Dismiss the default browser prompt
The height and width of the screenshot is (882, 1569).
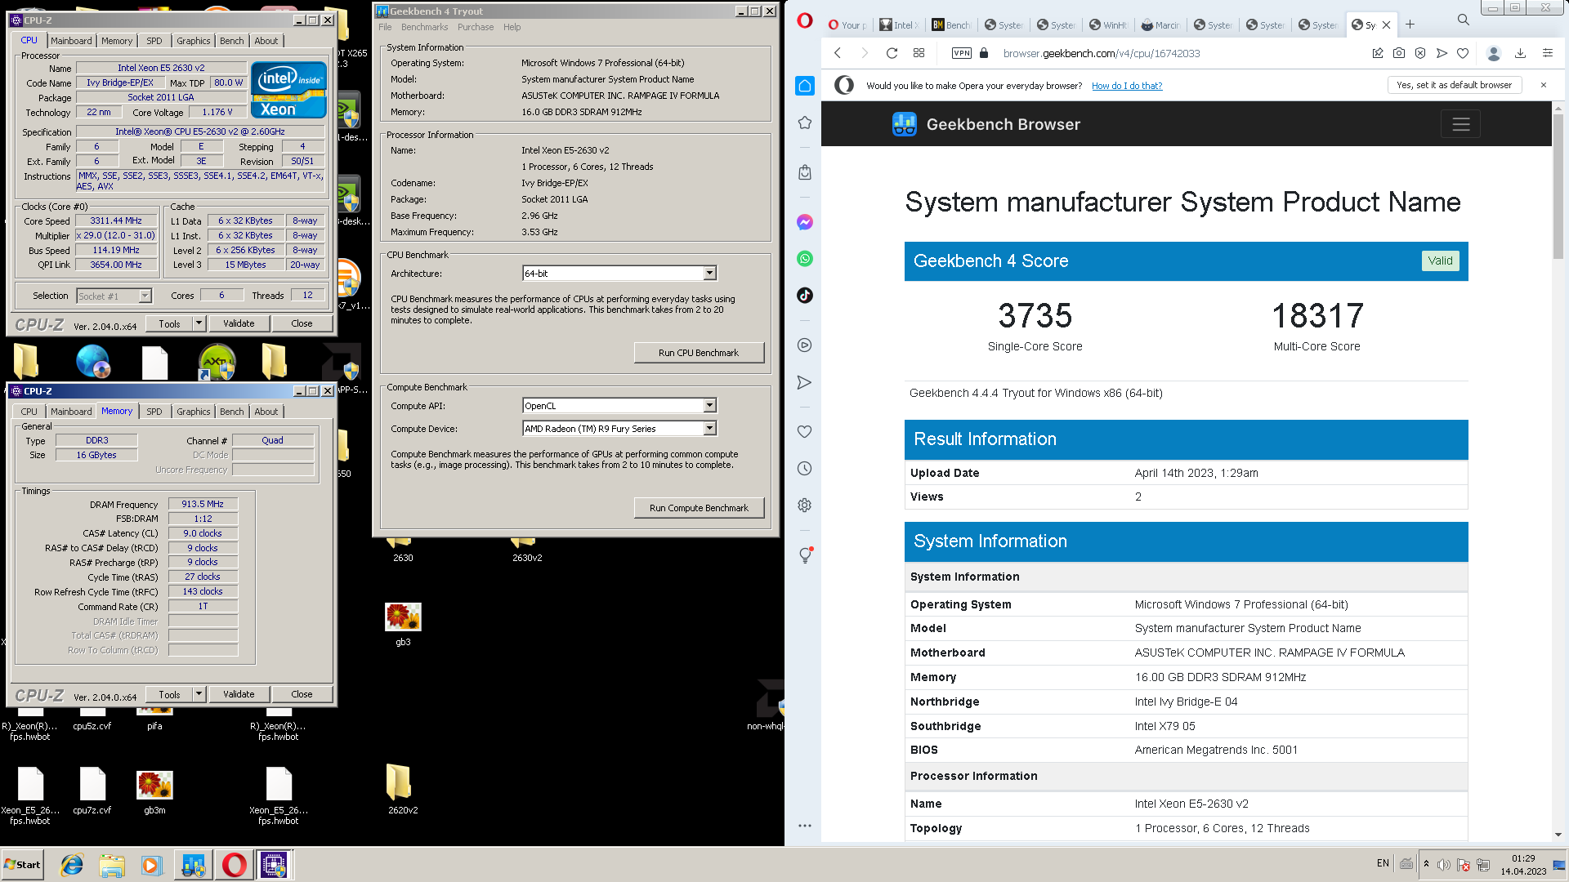click(x=1544, y=85)
